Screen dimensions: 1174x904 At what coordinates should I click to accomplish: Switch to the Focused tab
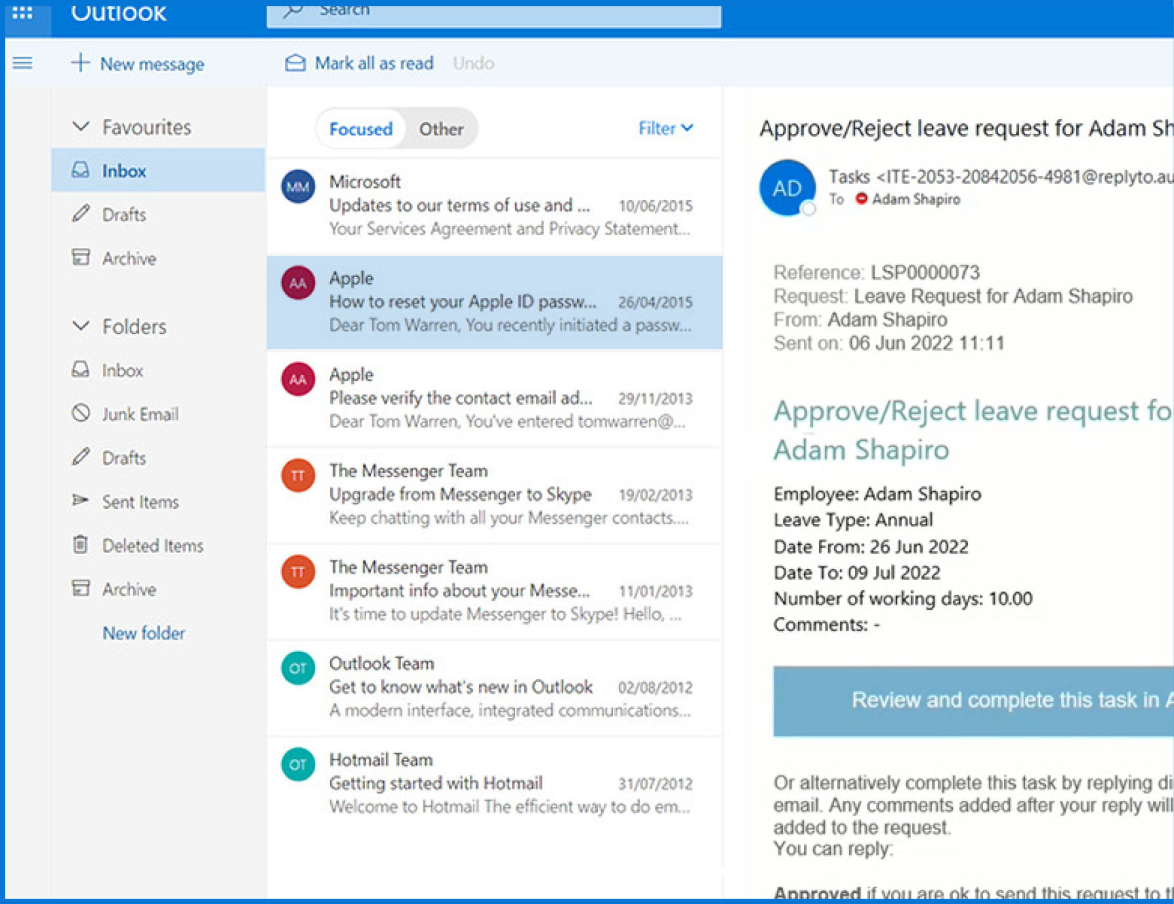click(360, 129)
